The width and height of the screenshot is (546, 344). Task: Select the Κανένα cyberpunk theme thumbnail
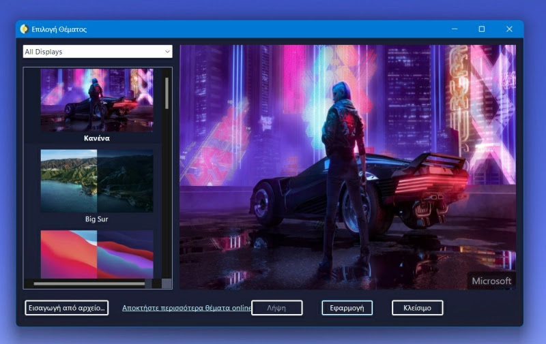pyautogui.click(x=97, y=100)
